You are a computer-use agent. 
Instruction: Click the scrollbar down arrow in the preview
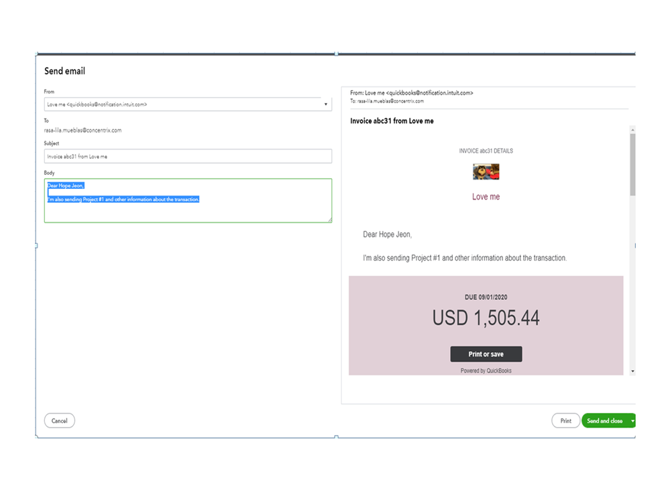tap(631, 370)
